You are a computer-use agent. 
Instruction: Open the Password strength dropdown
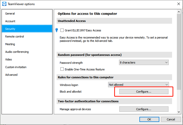[144, 62]
